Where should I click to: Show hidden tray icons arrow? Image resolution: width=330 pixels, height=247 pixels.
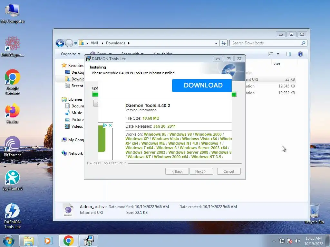tap(274, 241)
